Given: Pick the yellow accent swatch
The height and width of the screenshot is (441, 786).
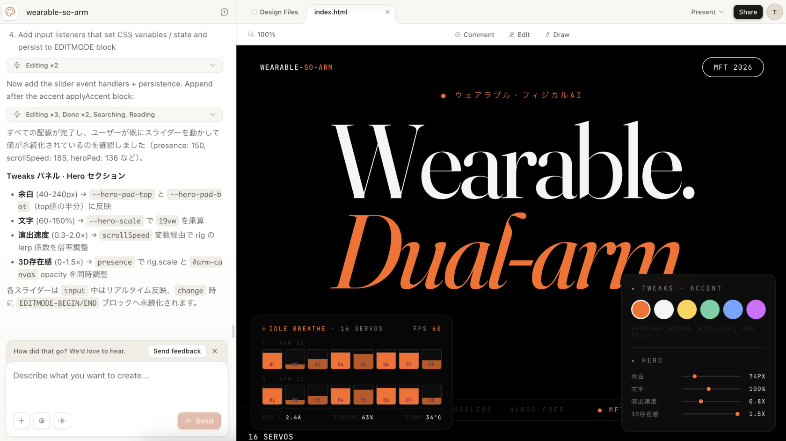Looking at the screenshot, I should [687, 309].
